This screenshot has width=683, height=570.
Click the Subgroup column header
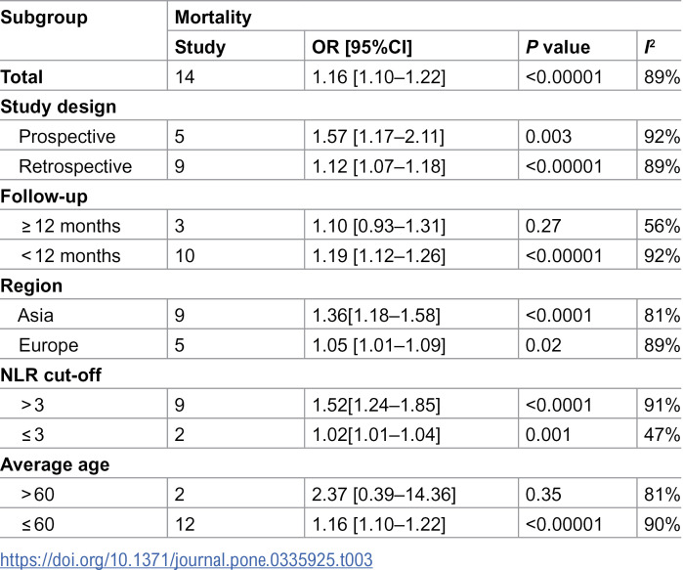tap(44, 18)
